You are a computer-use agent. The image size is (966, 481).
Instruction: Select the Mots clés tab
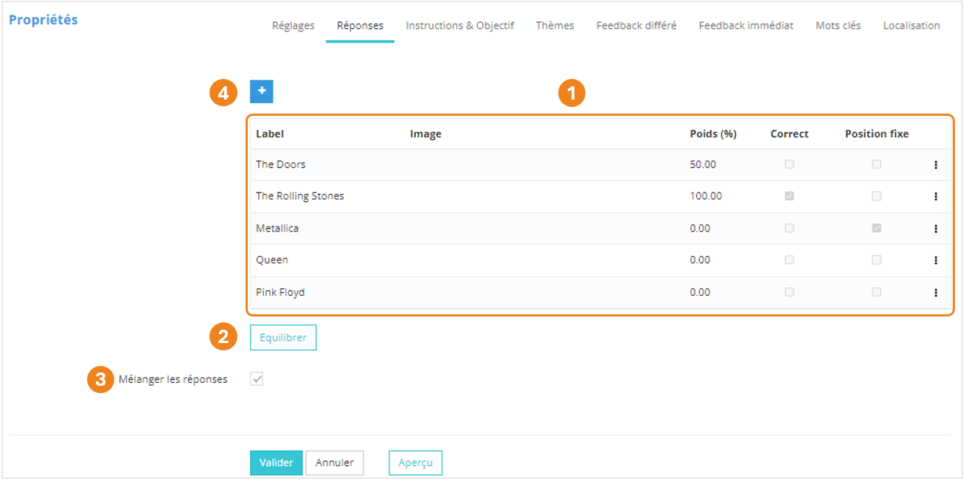click(838, 26)
